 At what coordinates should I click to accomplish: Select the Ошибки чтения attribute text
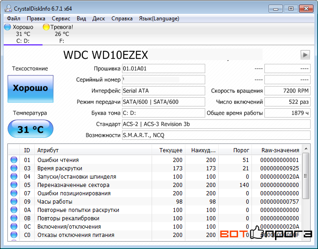(x=58, y=160)
